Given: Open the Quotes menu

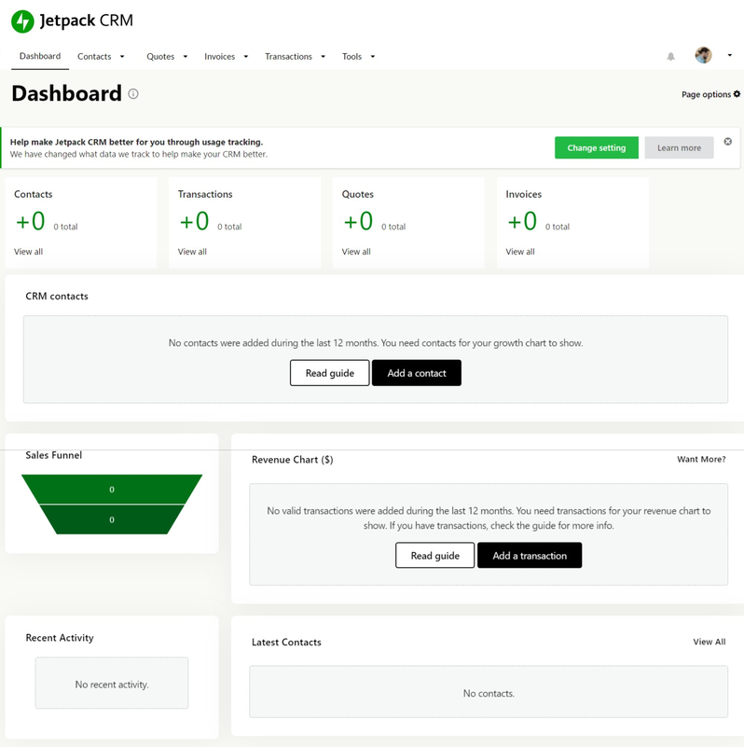Looking at the screenshot, I should [x=160, y=57].
